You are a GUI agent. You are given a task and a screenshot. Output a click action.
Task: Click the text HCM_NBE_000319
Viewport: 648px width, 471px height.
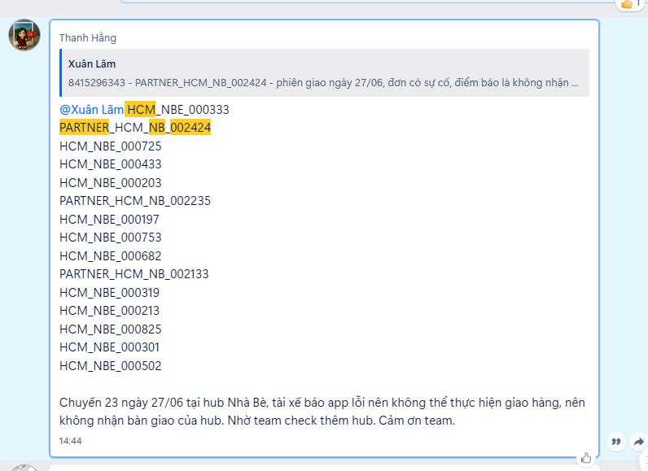[110, 293]
